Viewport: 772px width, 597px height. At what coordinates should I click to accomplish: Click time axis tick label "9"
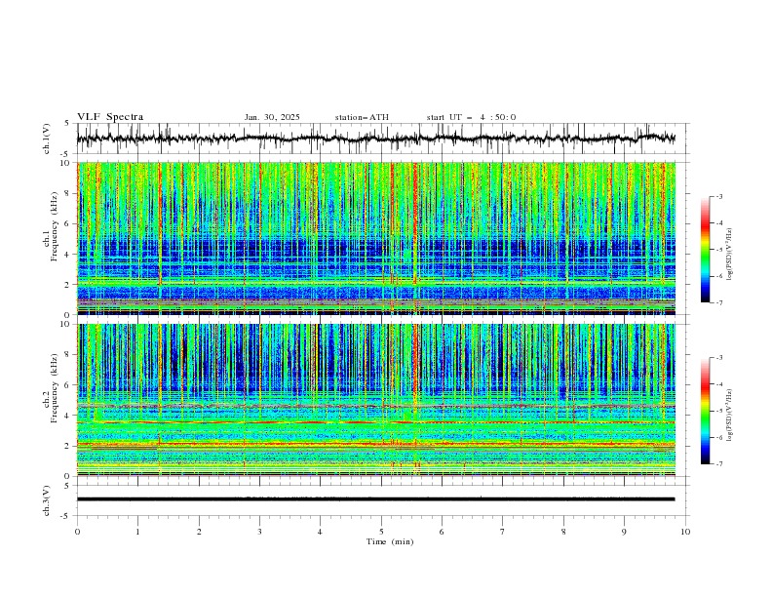[x=624, y=532]
